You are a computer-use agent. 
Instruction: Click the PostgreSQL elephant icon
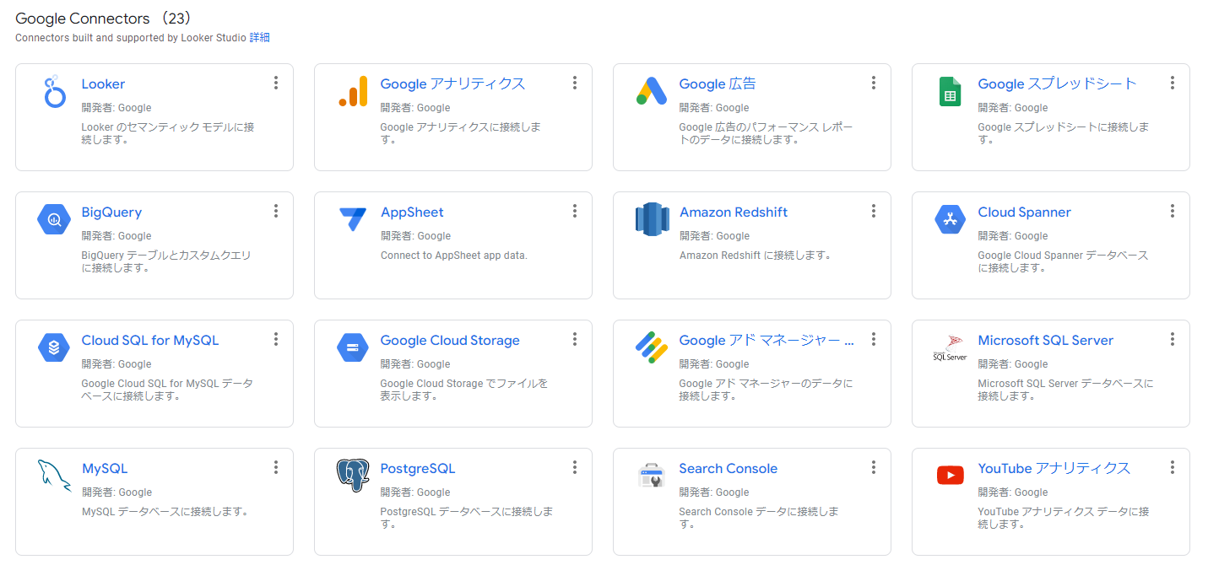(x=353, y=476)
